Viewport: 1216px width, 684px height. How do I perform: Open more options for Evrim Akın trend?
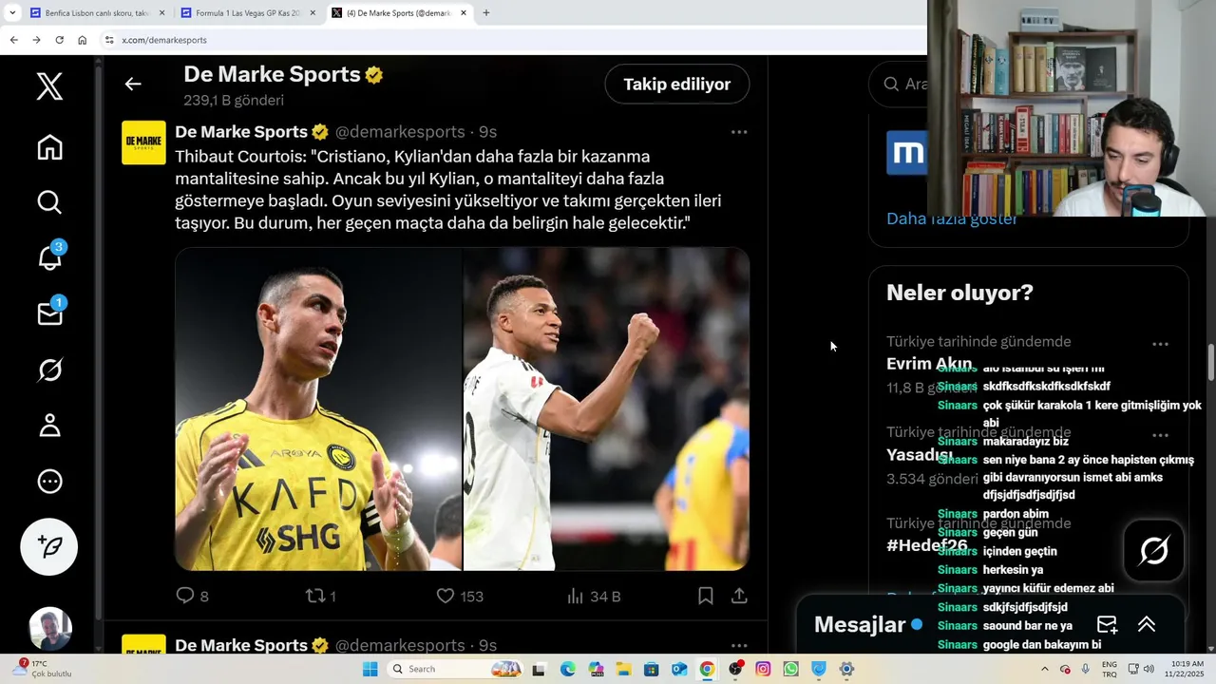tap(1160, 344)
